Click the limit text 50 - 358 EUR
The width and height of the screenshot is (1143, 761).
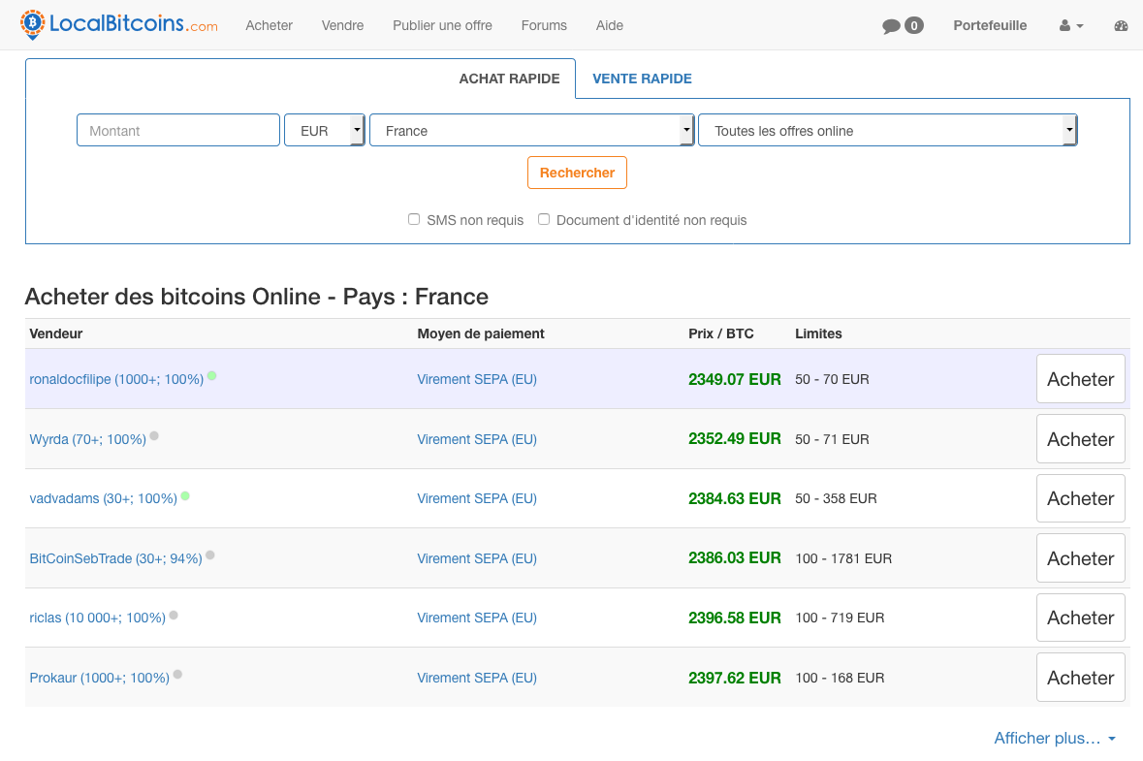(836, 498)
